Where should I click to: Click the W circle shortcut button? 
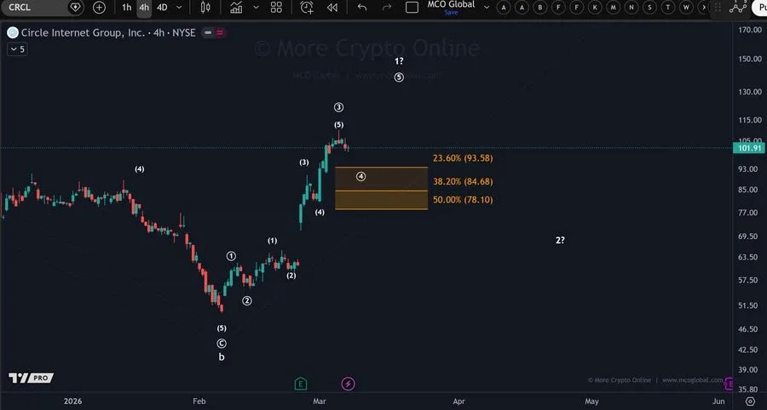pos(686,8)
